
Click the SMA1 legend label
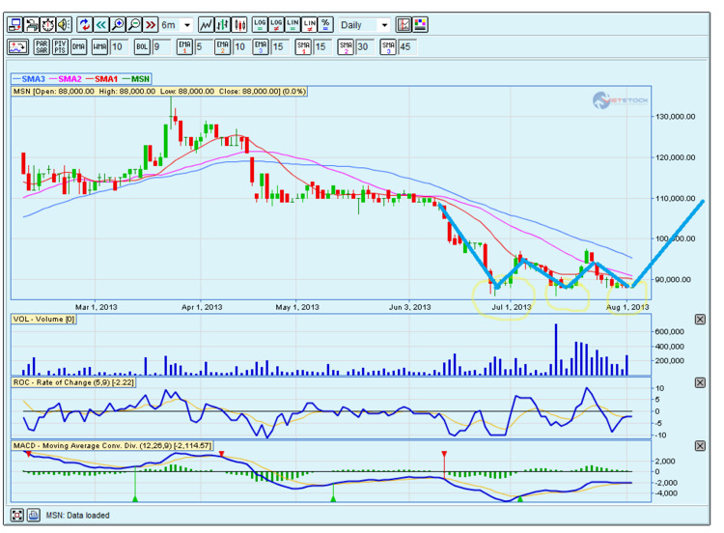(106, 79)
